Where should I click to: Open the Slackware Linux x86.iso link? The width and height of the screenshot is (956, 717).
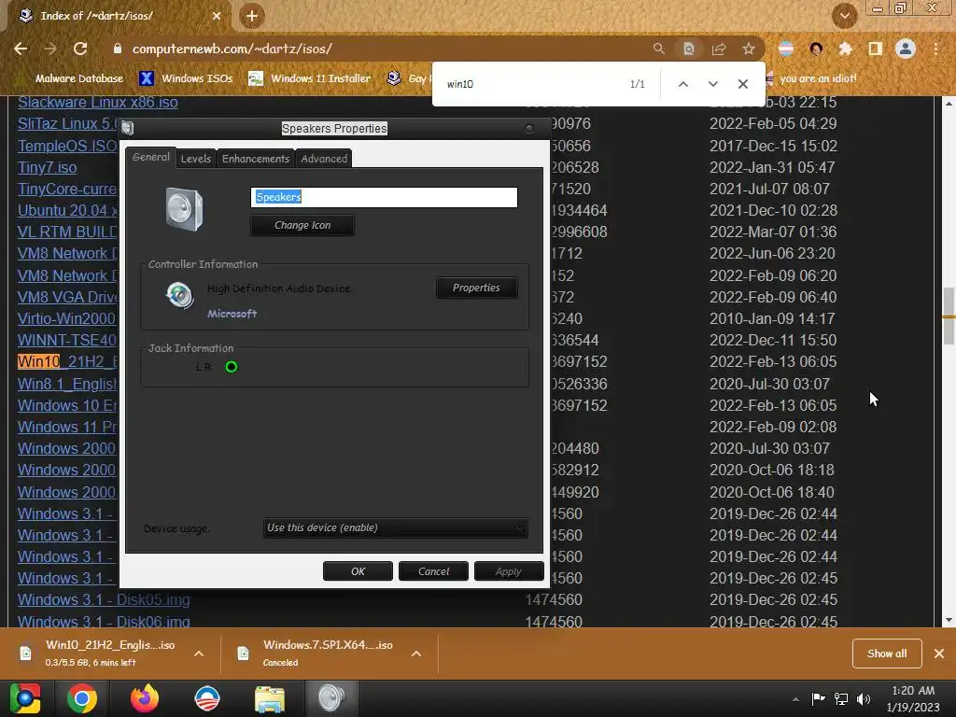[97, 103]
